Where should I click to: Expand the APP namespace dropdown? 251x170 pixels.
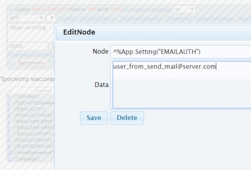tap(27, 18)
